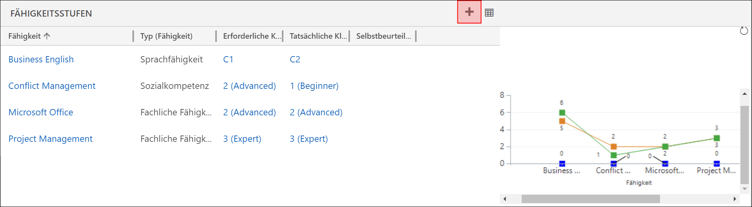Open Conflict Management skill link
Viewport: 752px width, 207px height.
point(52,86)
